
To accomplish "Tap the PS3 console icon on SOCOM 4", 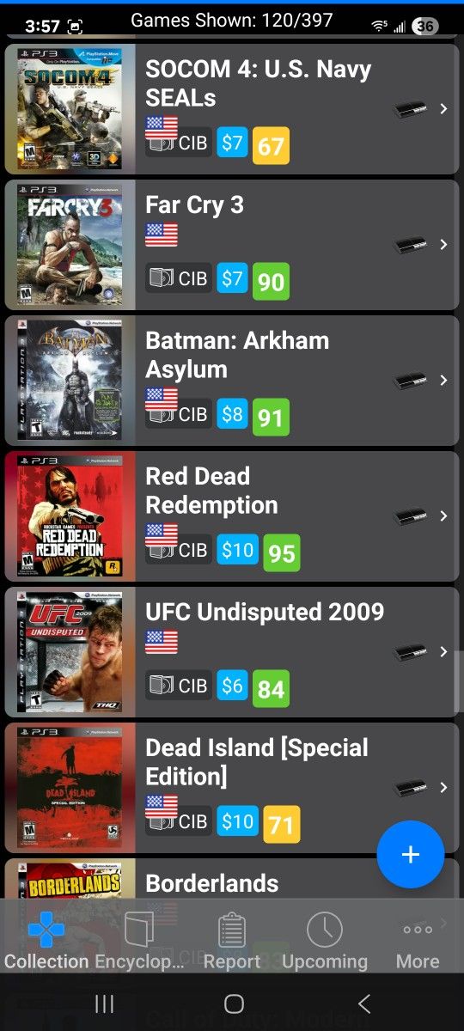I will point(411,109).
